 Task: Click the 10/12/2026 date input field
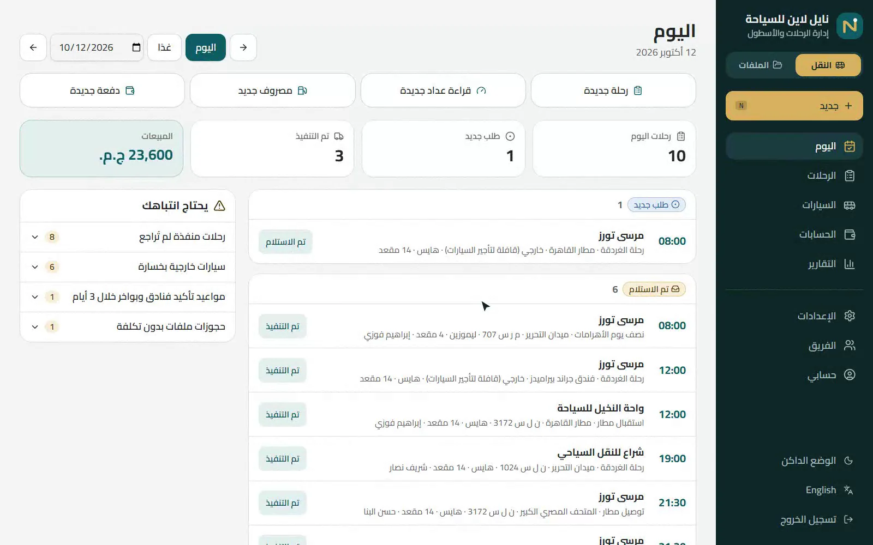(97, 47)
